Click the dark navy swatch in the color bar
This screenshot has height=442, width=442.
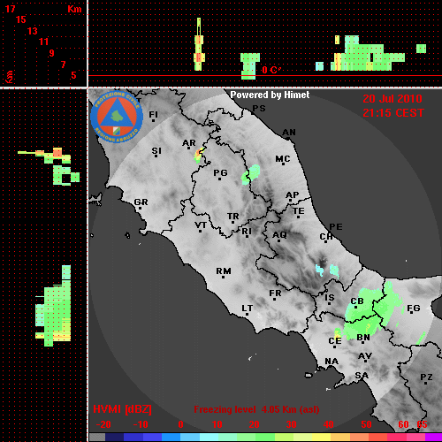[x=115, y=438]
